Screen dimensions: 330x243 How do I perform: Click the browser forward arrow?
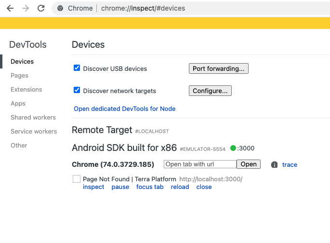26,8
